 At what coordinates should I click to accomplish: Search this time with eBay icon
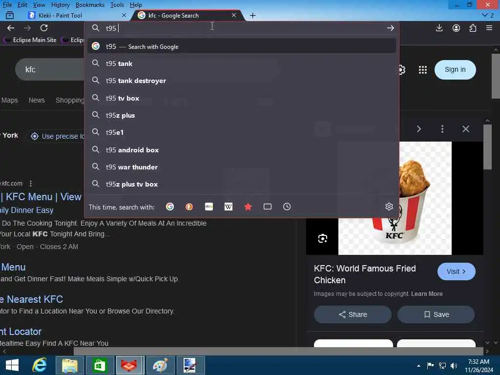(209, 207)
